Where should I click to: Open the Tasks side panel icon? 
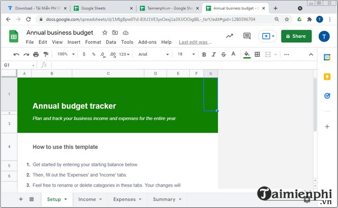[327, 96]
